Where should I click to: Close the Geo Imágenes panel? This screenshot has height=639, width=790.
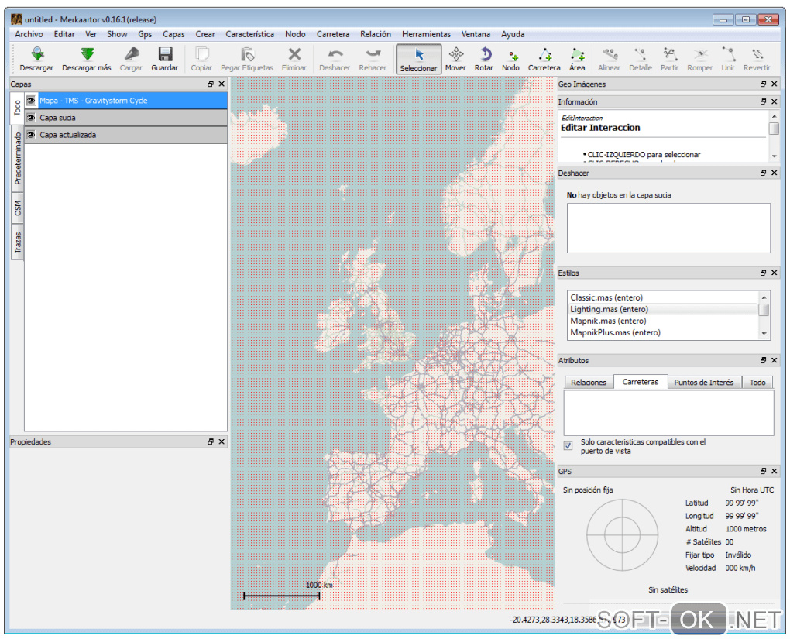(774, 84)
